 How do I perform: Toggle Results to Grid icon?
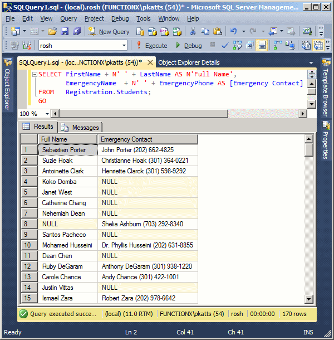[x=318, y=46]
